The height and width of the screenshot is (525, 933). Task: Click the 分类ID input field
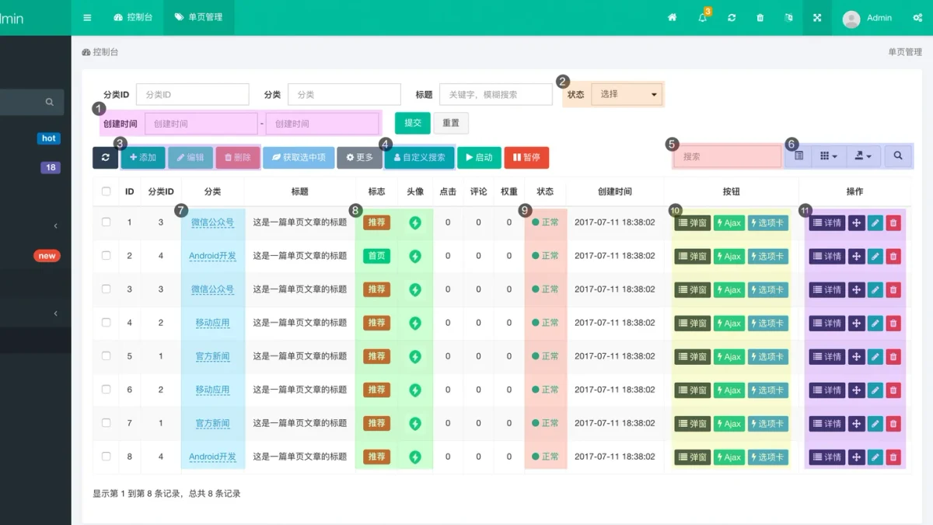193,94
